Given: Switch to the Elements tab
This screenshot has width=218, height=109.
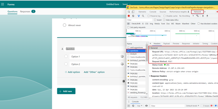Looking at the screenshot, I should pos(142,12).
